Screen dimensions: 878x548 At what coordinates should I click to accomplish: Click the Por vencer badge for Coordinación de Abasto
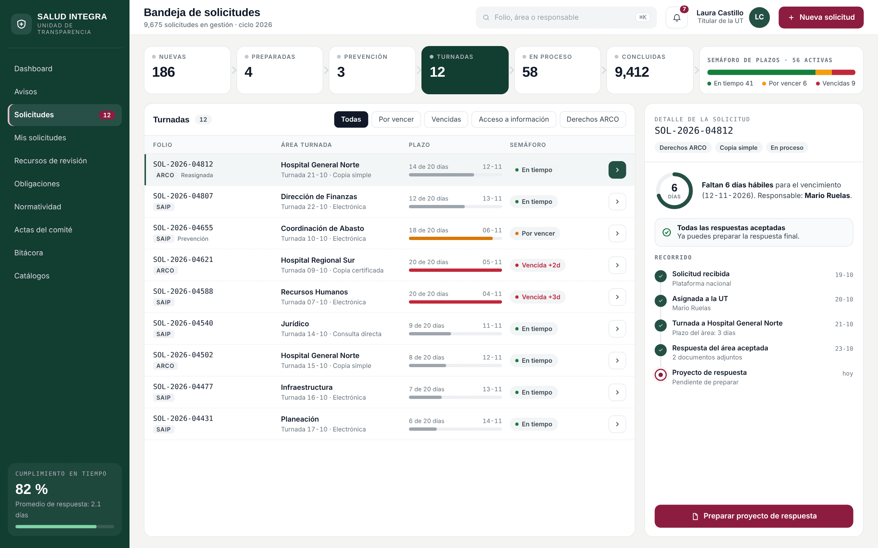(535, 233)
